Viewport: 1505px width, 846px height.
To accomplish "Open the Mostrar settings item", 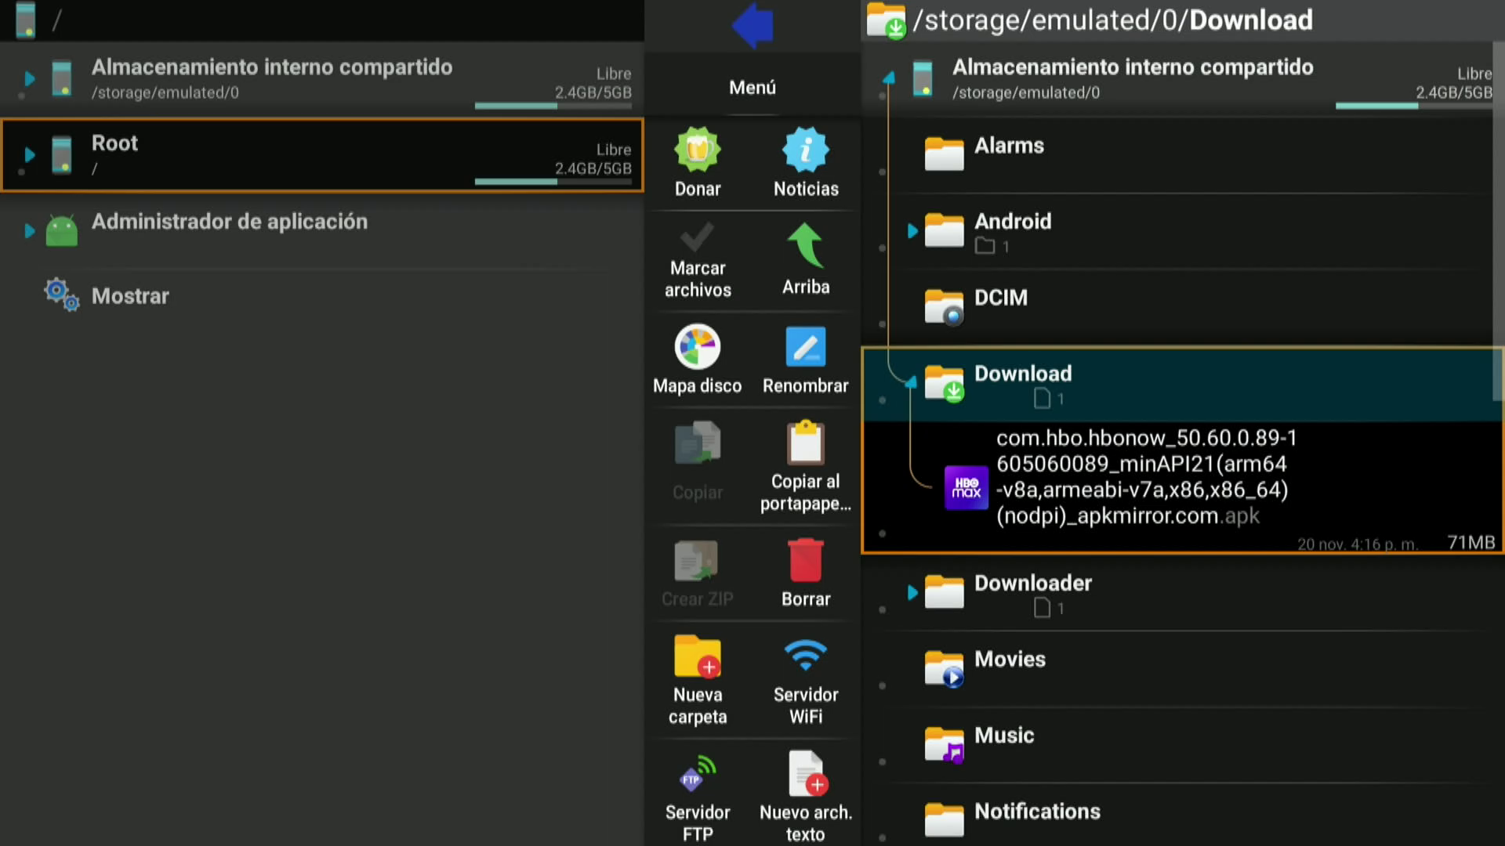I will pyautogui.click(x=130, y=296).
